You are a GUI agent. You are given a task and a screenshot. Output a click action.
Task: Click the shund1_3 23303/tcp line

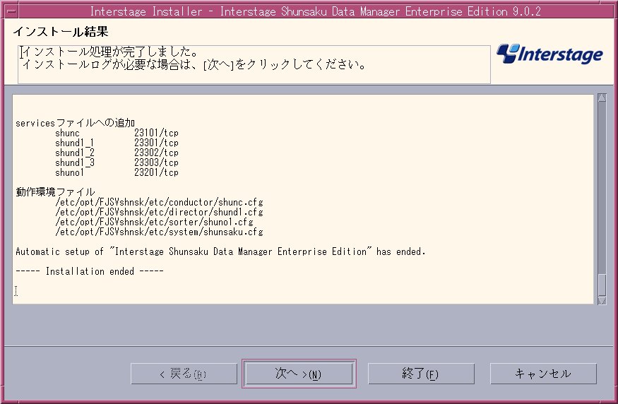117,162
